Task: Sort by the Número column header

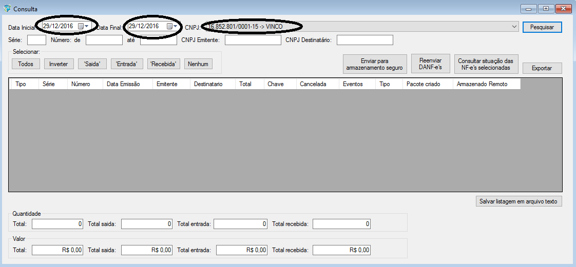Action: click(85, 84)
